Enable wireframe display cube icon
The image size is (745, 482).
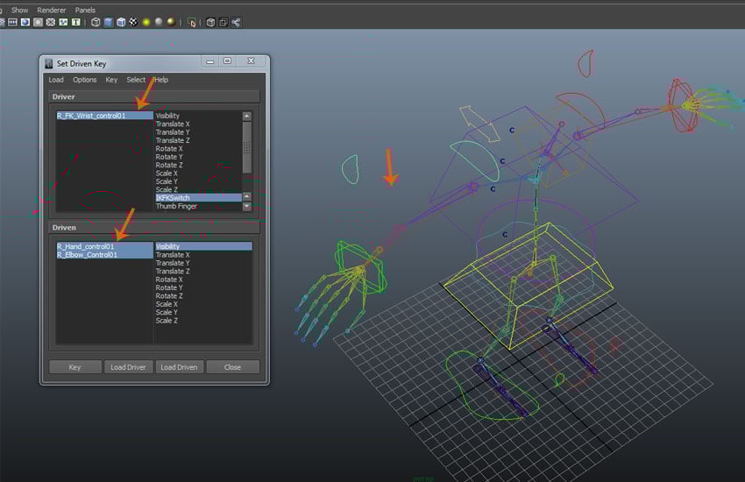[96, 22]
